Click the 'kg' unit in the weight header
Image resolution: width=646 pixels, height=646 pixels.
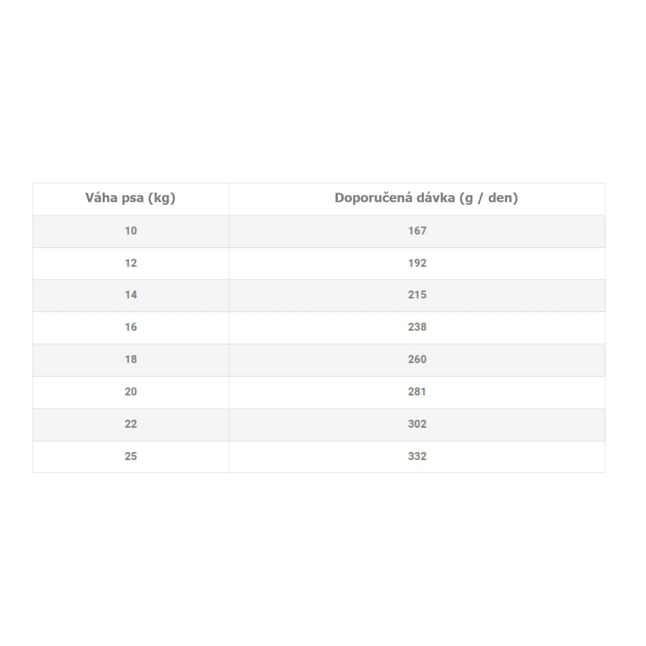162,198
